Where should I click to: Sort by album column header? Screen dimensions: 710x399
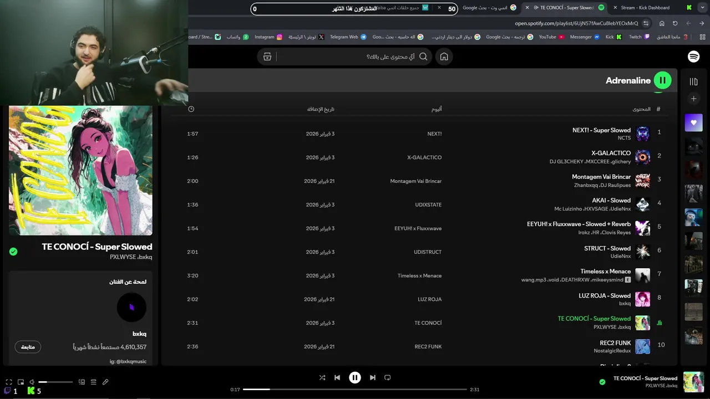tap(437, 109)
